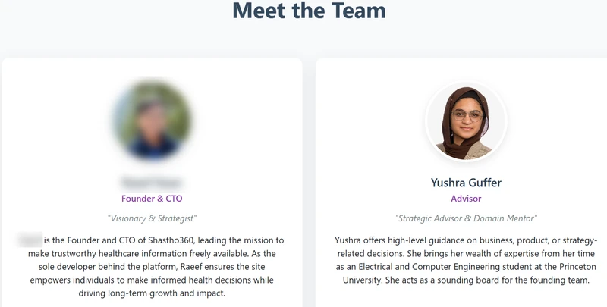Click the "Strategic Advisor & Domain Mentor" tagline
The image size is (607, 307).
(x=466, y=218)
